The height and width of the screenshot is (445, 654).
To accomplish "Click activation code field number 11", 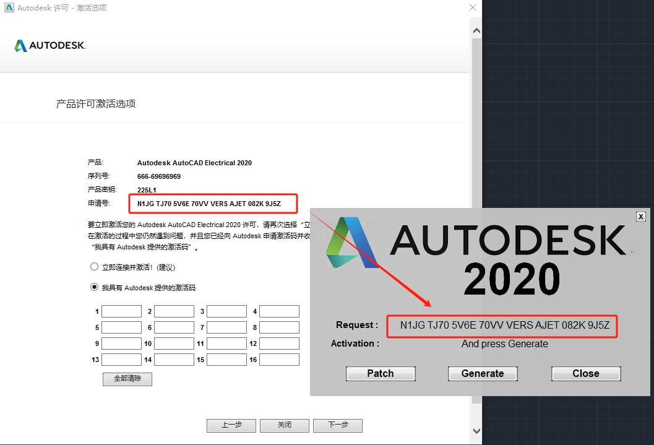I will 226,343.
